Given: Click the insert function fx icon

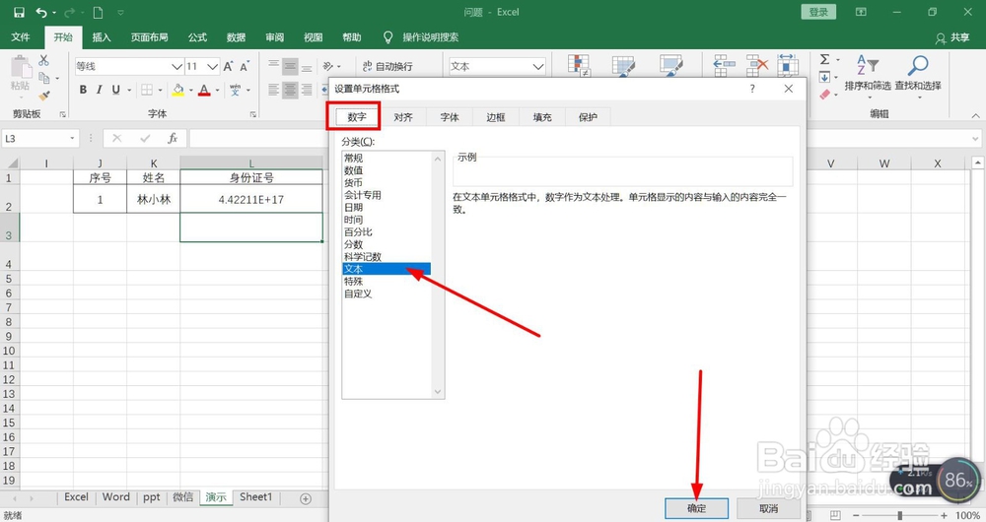Looking at the screenshot, I should pyautogui.click(x=173, y=138).
